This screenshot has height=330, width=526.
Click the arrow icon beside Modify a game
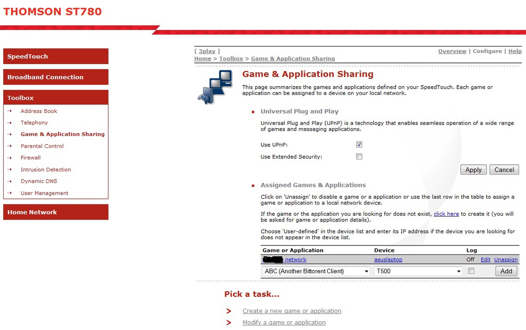pos(229,323)
